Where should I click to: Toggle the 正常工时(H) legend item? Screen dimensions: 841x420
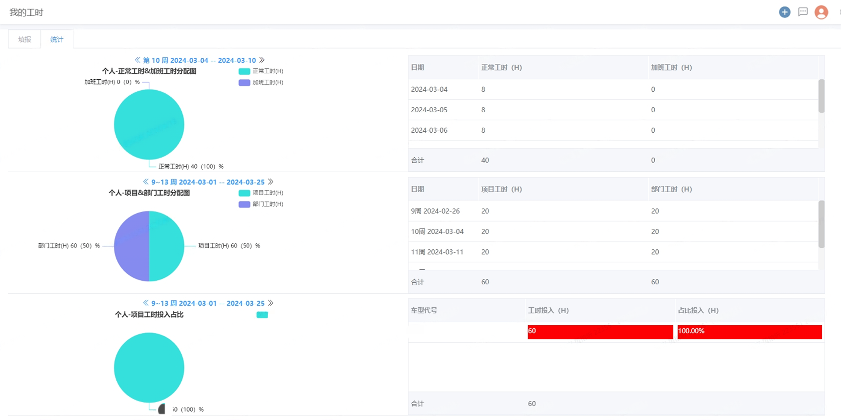[261, 71]
